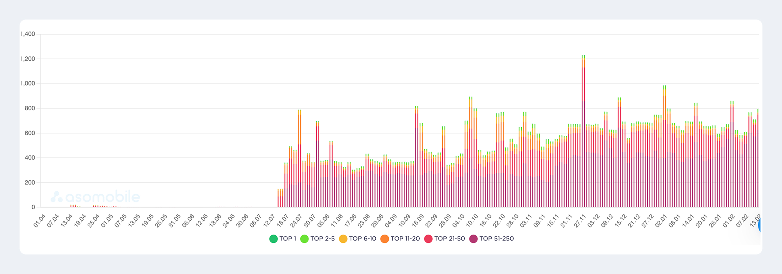Select the high bar near 15.12
This screenshot has height=274, width=782.
coord(619,153)
